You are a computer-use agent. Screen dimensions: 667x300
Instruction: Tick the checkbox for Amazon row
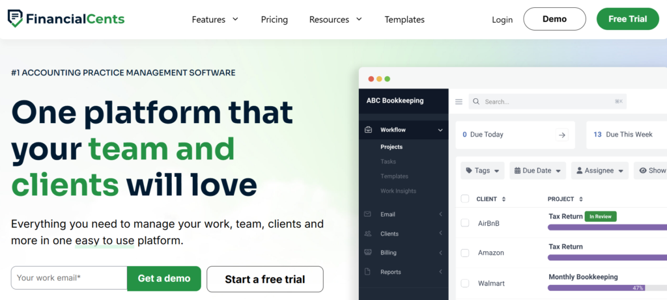(465, 253)
